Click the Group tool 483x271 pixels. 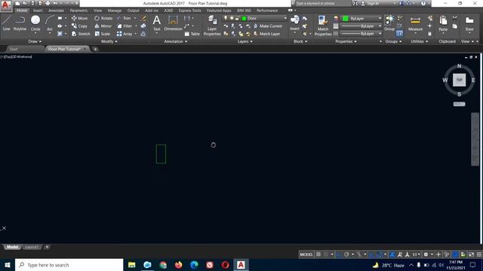[389, 23]
